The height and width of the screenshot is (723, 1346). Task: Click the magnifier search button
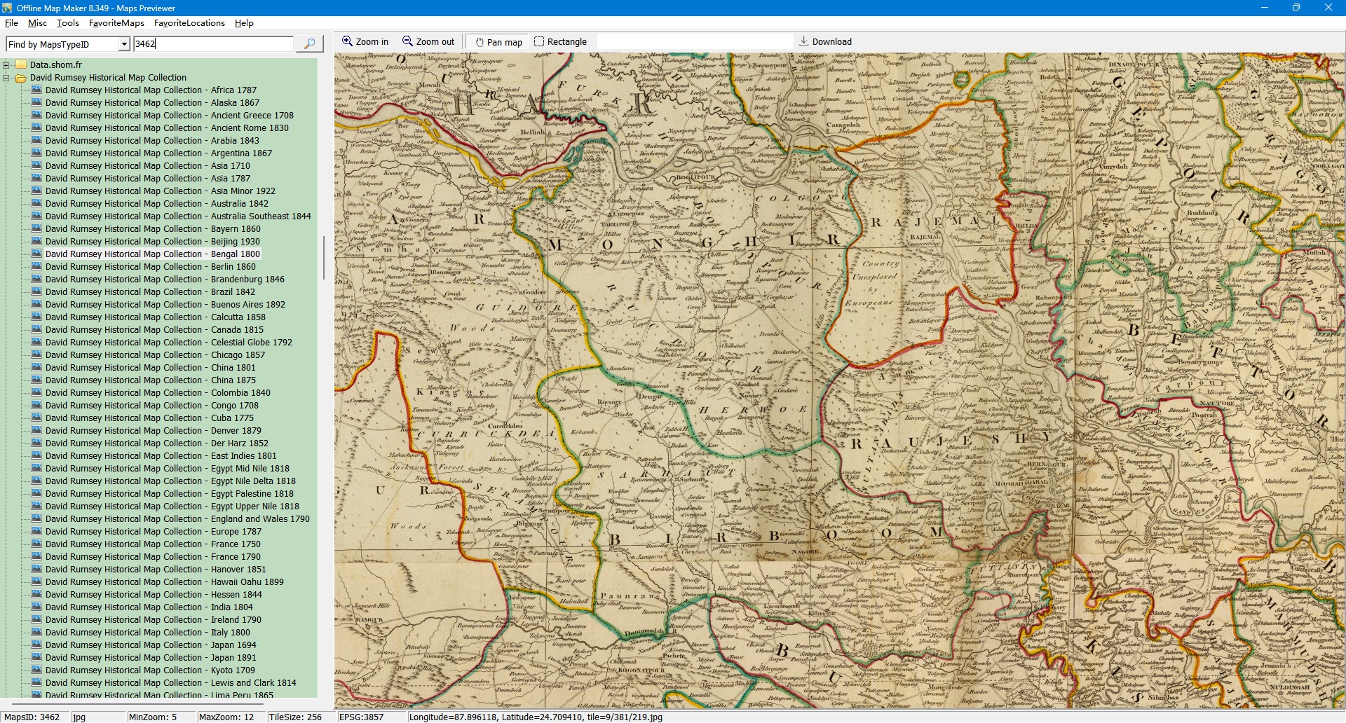tap(309, 43)
